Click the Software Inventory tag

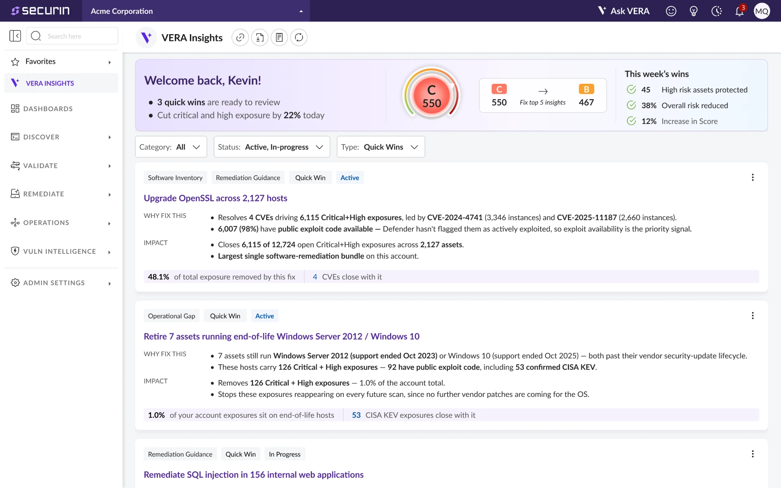point(175,178)
